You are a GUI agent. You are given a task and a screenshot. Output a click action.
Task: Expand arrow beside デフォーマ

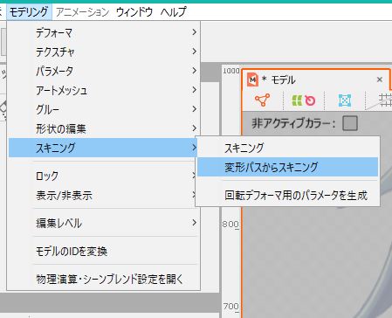[x=195, y=32]
